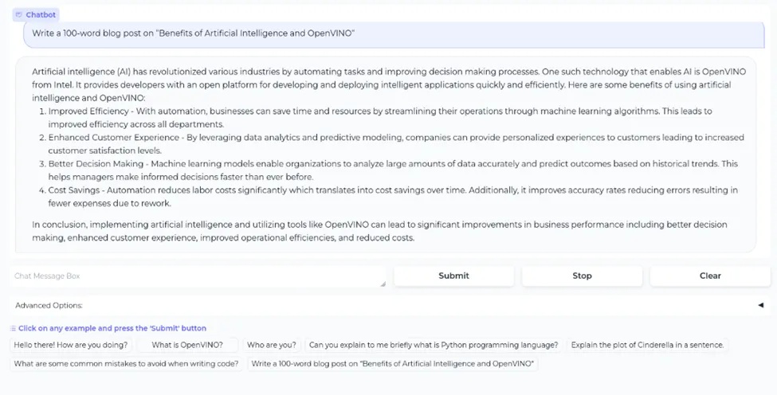Expand Advanced Options with arrow
777x395 pixels.
point(760,305)
